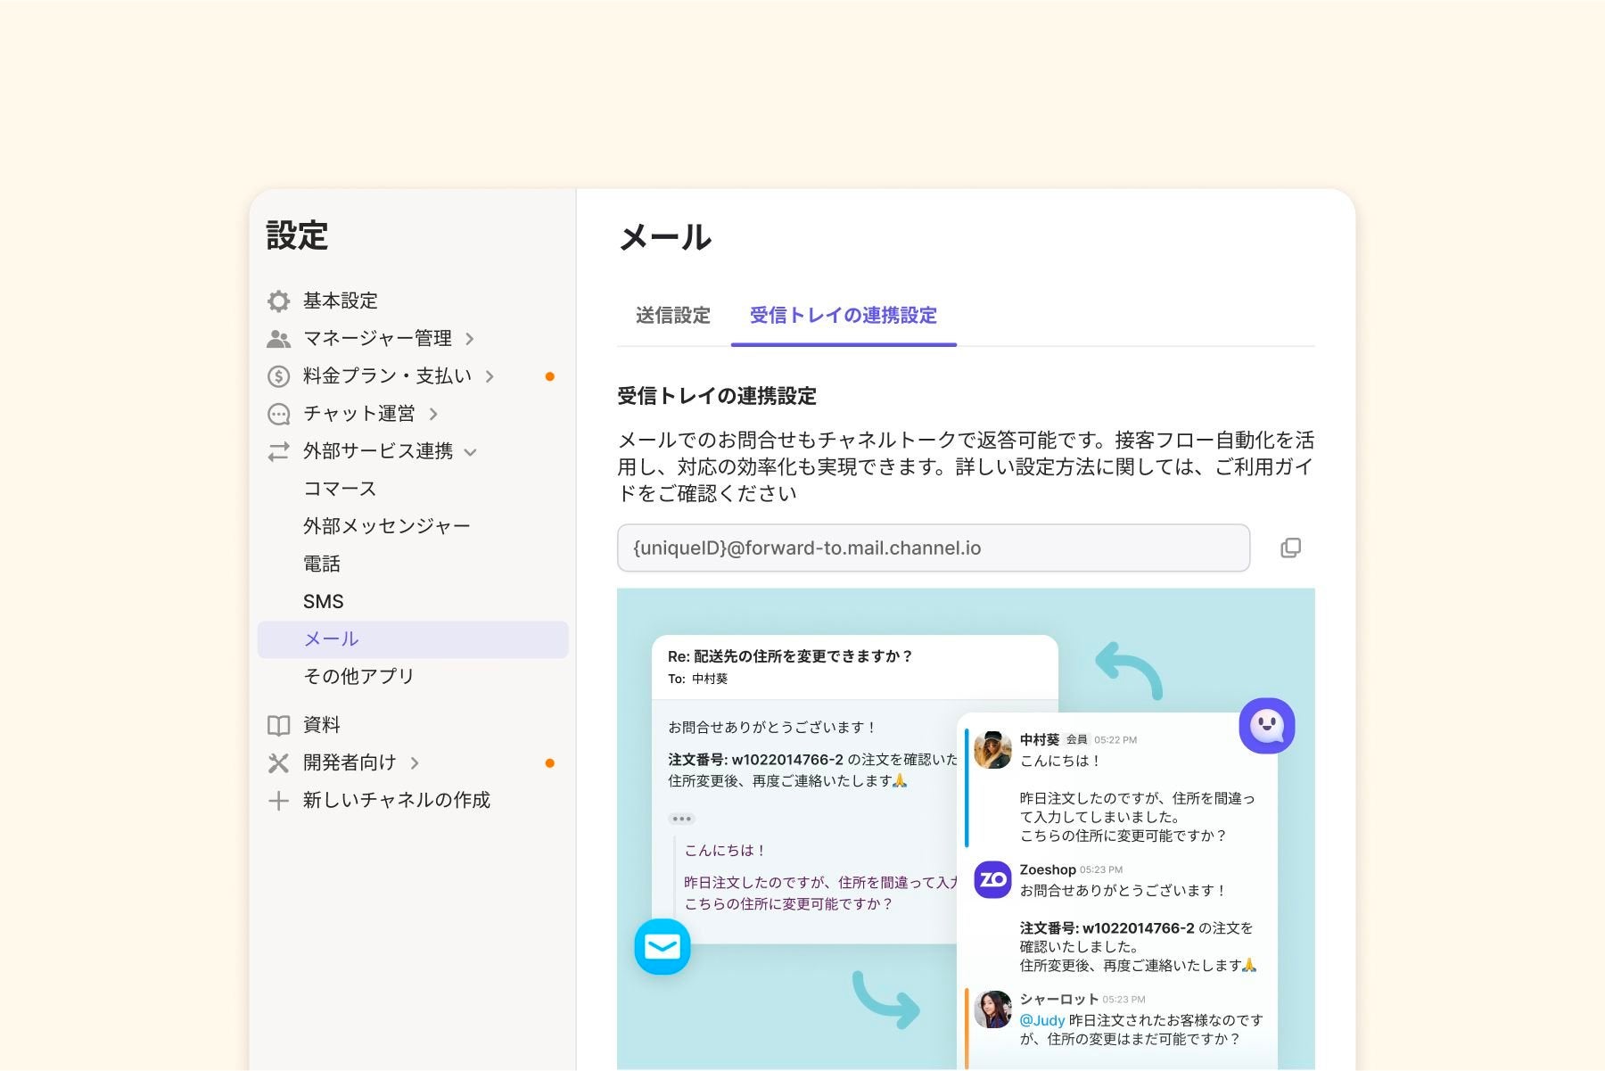Click the 料金プラン・支払い label
The width and height of the screenshot is (1605, 1071).
pyautogui.click(x=388, y=376)
